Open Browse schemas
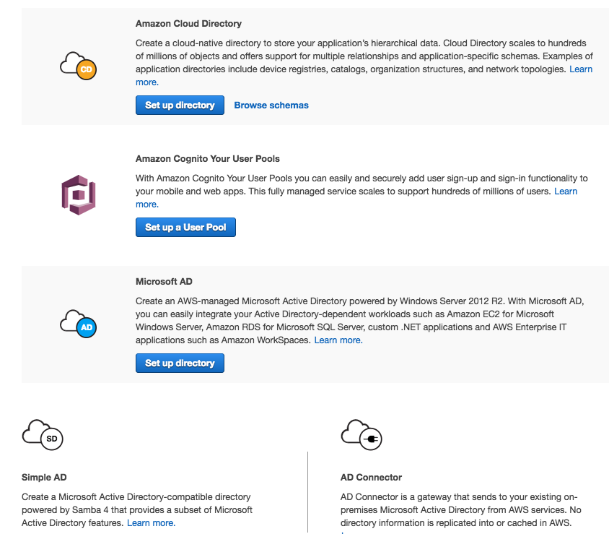This screenshot has height=534, width=609. 271,105
